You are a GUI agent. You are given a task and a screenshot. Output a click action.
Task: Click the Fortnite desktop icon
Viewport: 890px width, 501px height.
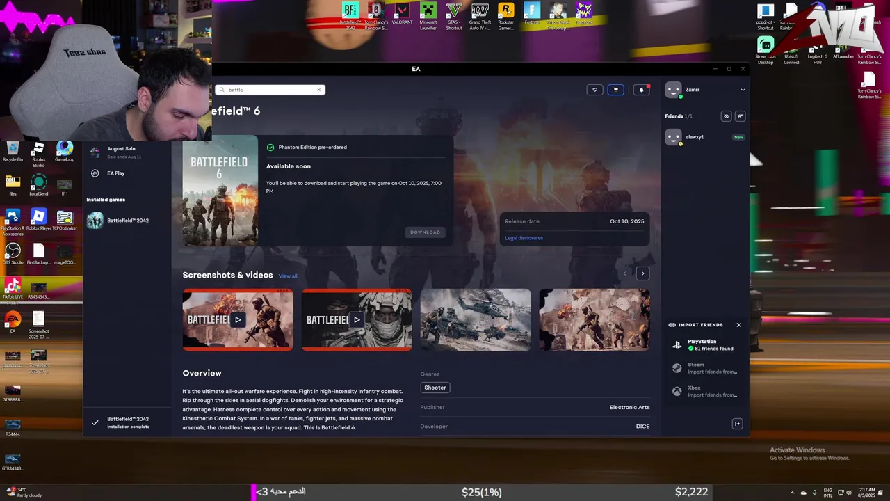tap(532, 14)
